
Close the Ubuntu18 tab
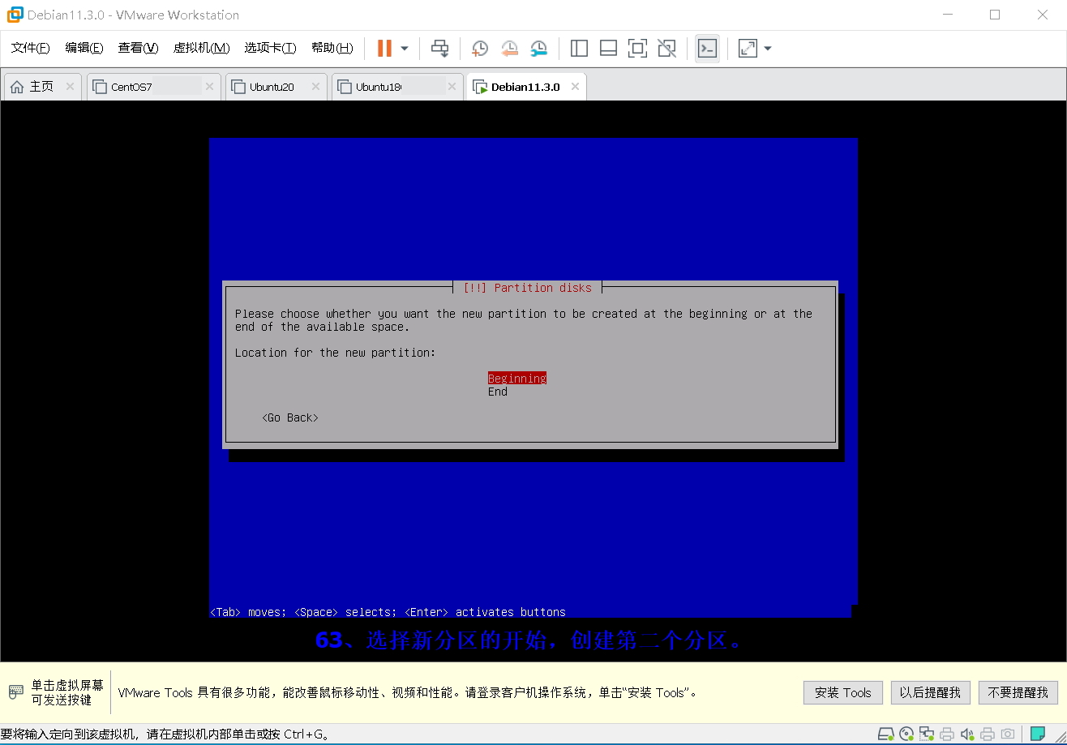click(452, 87)
